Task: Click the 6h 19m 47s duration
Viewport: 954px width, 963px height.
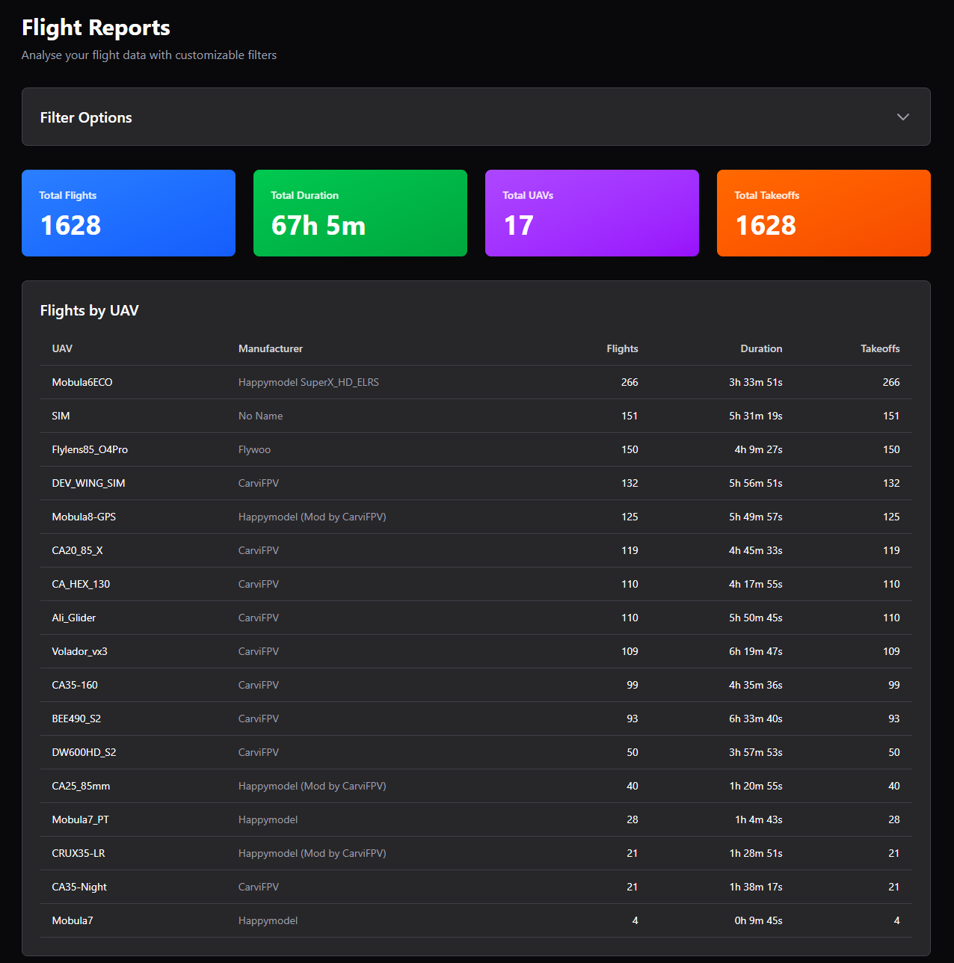Action: click(756, 651)
